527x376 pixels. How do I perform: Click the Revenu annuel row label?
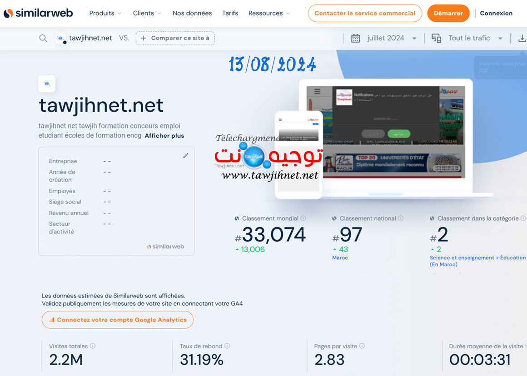[x=69, y=213]
